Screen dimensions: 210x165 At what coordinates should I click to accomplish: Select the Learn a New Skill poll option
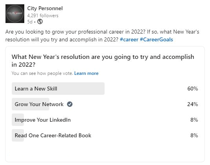click(105, 89)
